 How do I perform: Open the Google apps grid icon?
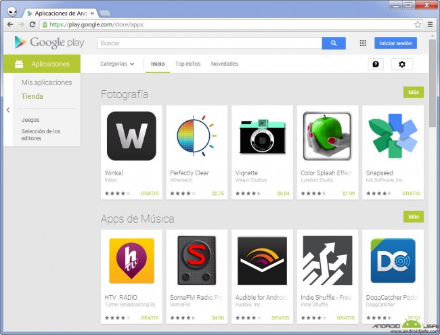[x=363, y=43]
